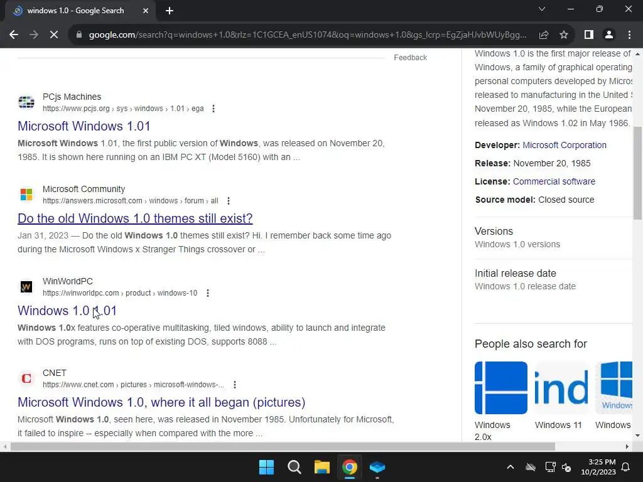View site info lock icon
643x482 pixels.
pyautogui.click(x=79, y=35)
